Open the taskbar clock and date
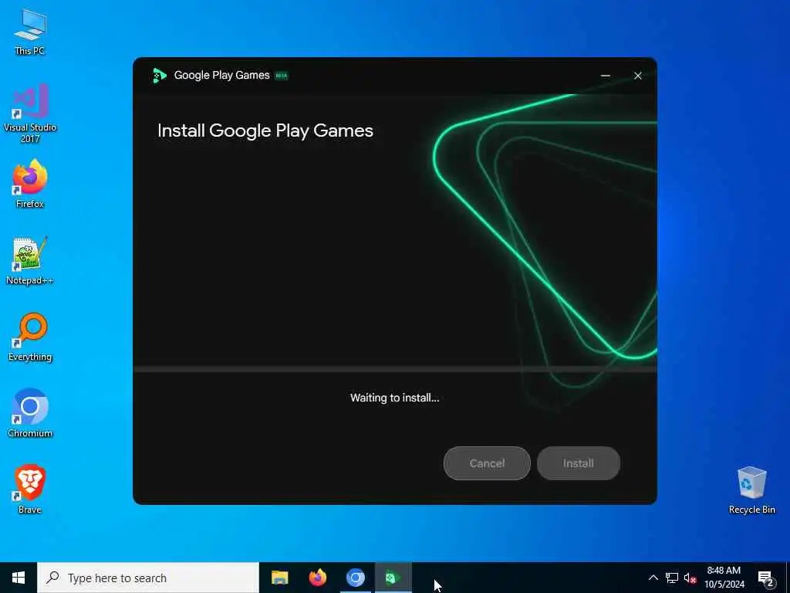790x593 pixels. (x=724, y=578)
